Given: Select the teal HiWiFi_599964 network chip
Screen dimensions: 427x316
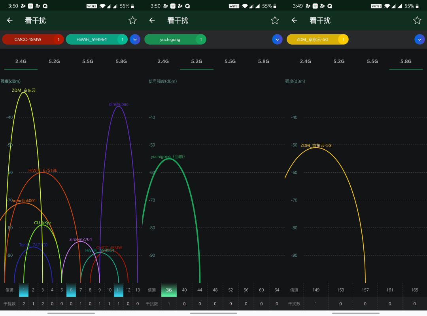Looking at the screenshot, I should [97, 39].
